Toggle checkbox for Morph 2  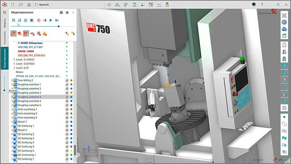point(67,130)
